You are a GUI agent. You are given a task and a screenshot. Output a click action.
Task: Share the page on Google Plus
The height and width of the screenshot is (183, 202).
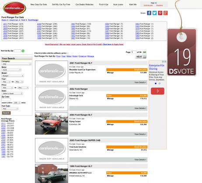pyautogui.click(x=166, y=13)
